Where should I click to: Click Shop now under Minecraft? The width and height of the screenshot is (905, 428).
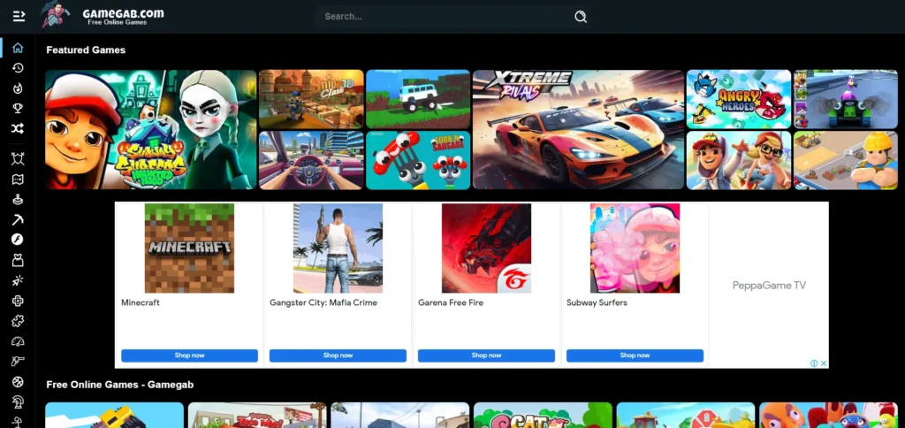click(189, 355)
